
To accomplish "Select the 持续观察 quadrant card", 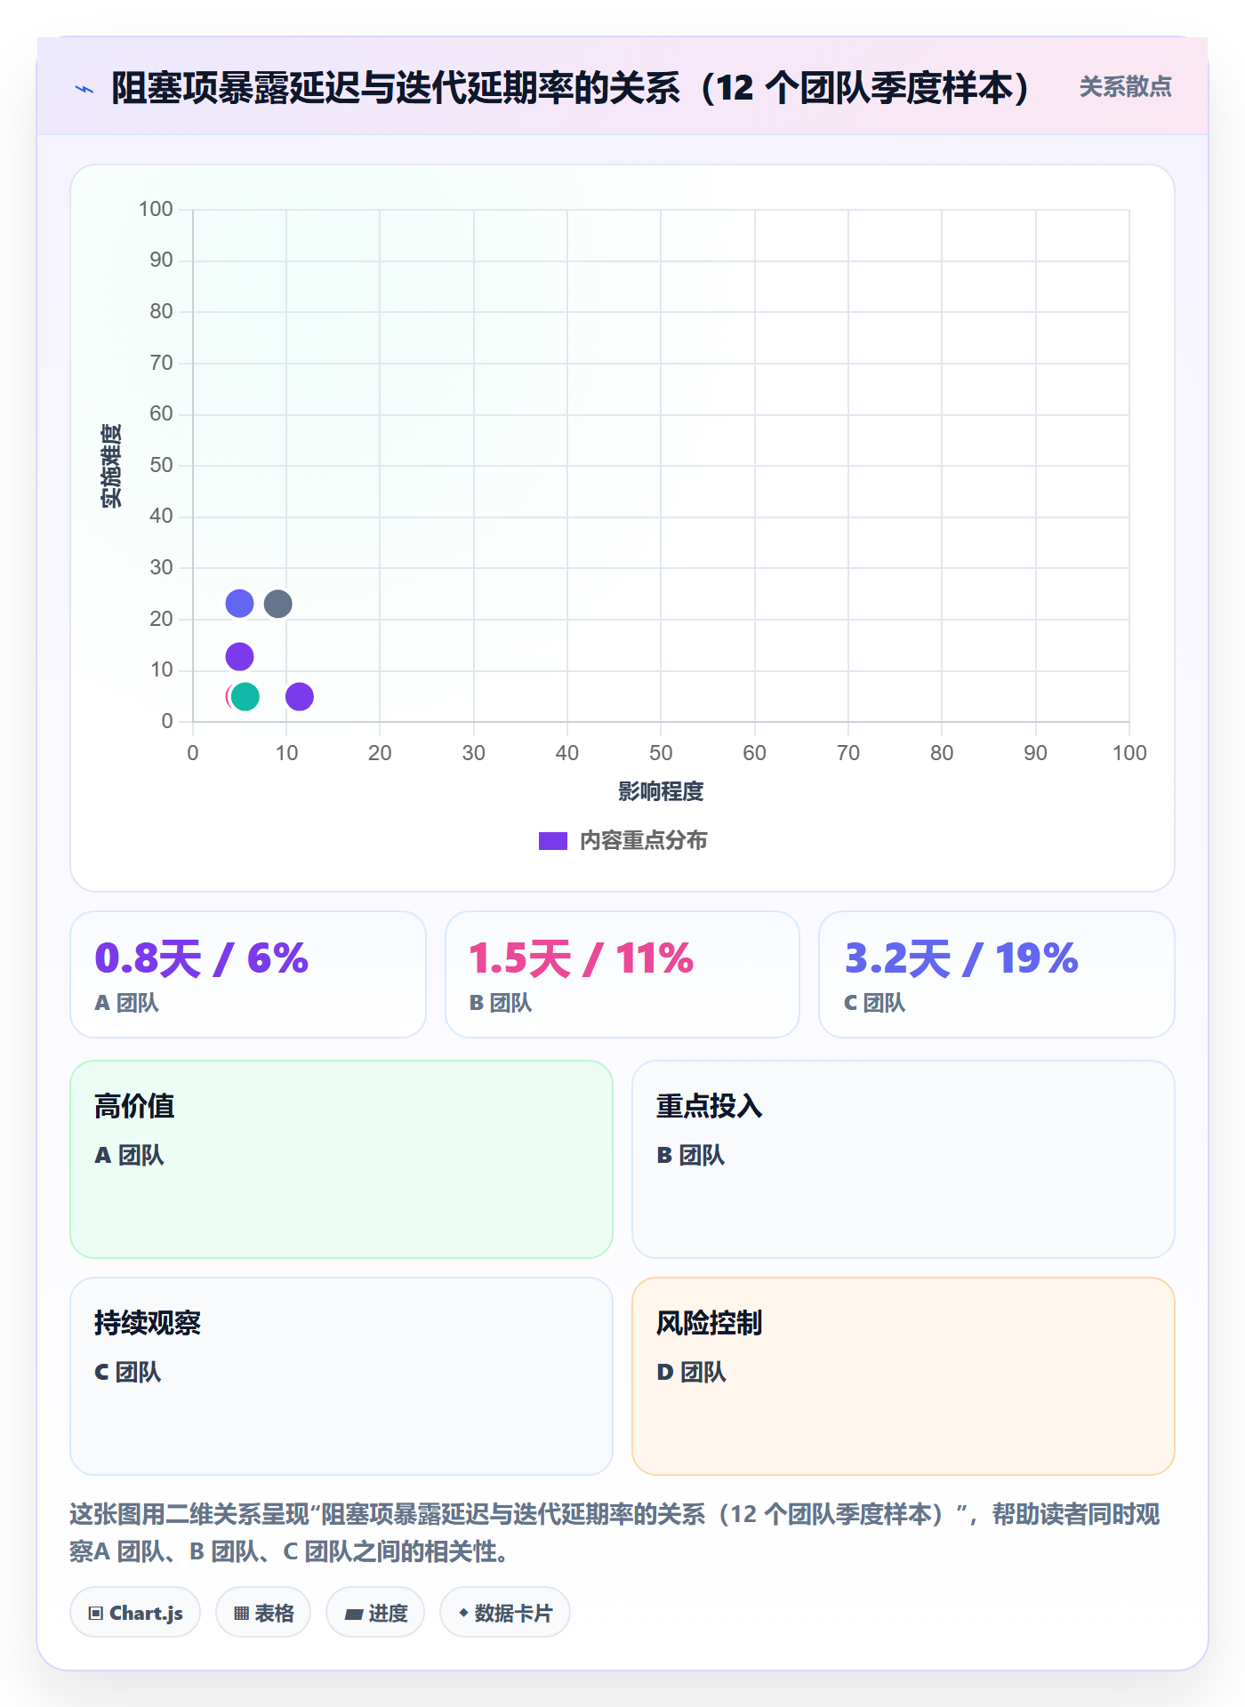I will [341, 1376].
